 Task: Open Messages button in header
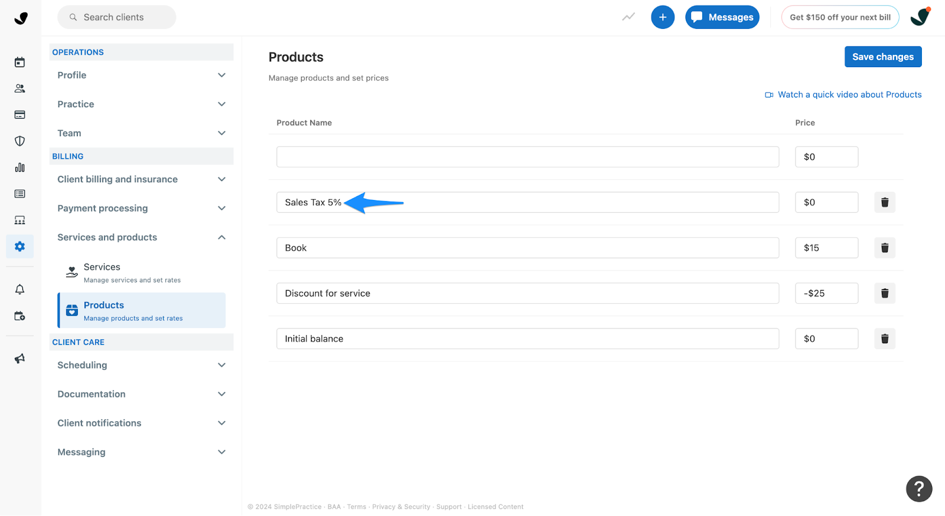[x=722, y=17]
